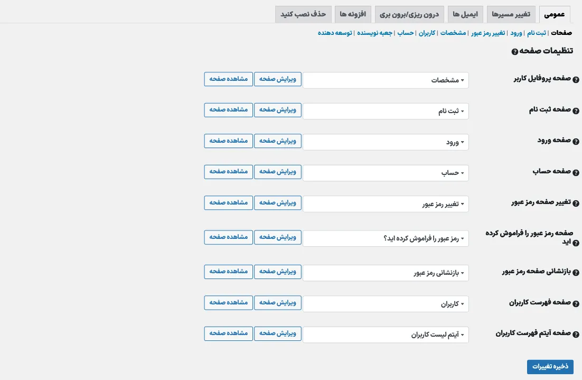Click ویرایش صفحه for user profile page
This screenshot has height=380, width=582.
coord(278,79)
